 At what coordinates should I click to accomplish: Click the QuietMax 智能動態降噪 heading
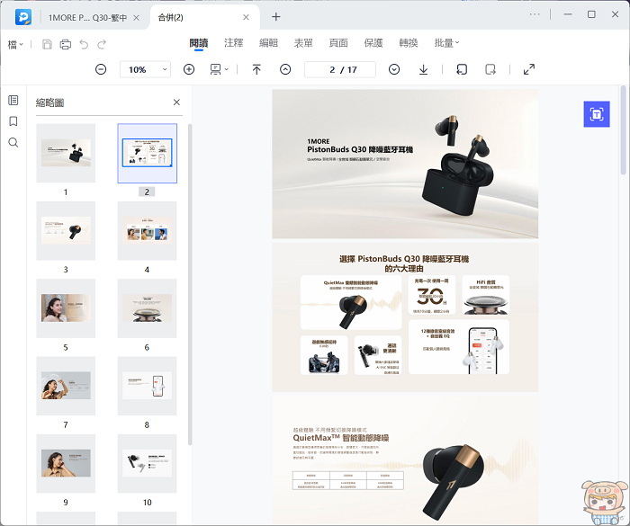pyautogui.click(x=341, y=438)
